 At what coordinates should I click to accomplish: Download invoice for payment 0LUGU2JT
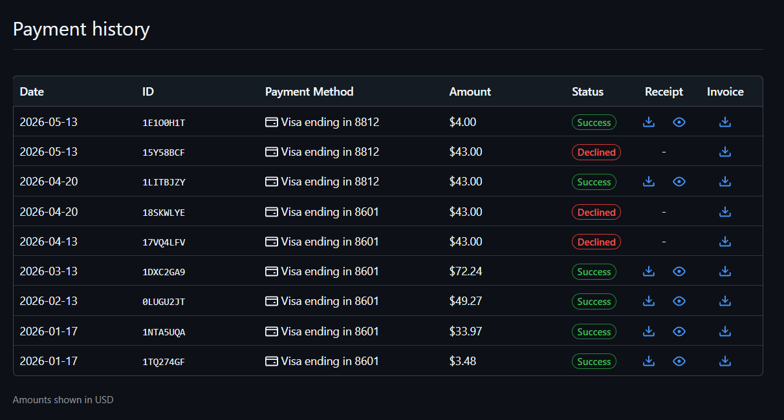click(725, 301)
